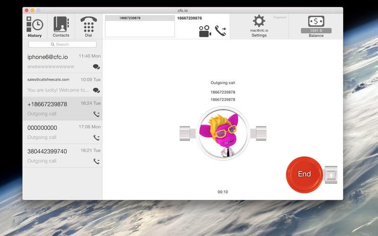Select the 18667239878 active call tab
This screenshot has width=378, height=236.
click(x=140, y=18)
